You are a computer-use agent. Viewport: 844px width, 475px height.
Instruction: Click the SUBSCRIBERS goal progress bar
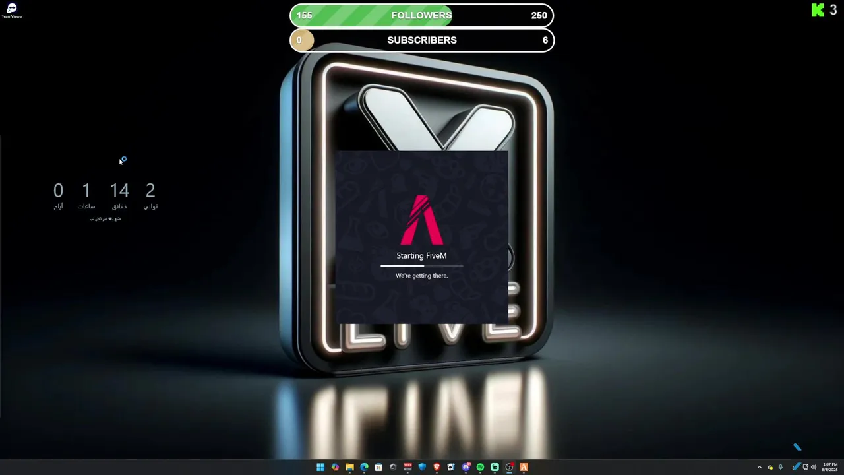[422, 40]
